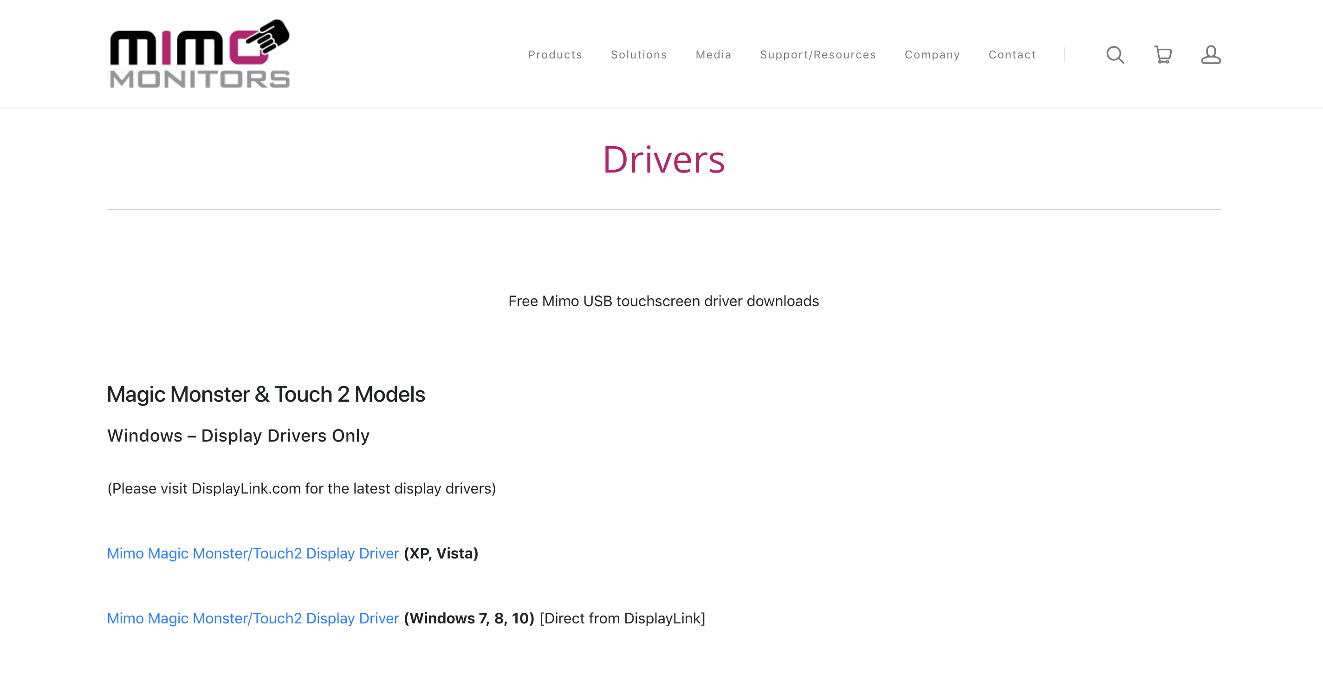Open the search magnifier icon
This screenshot has width=1323, height=693.
click(x=1115, y=55)
